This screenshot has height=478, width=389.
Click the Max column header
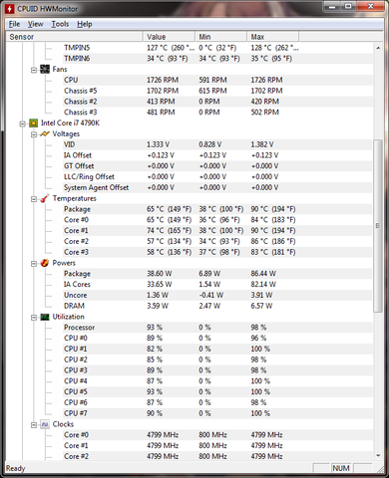click(x=273, y=37)
